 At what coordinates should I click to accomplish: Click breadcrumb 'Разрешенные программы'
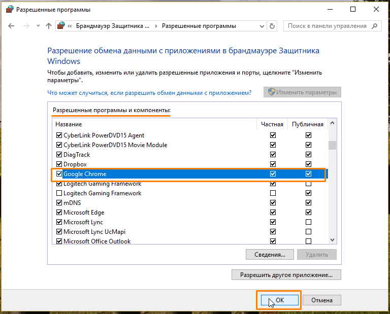199,26
